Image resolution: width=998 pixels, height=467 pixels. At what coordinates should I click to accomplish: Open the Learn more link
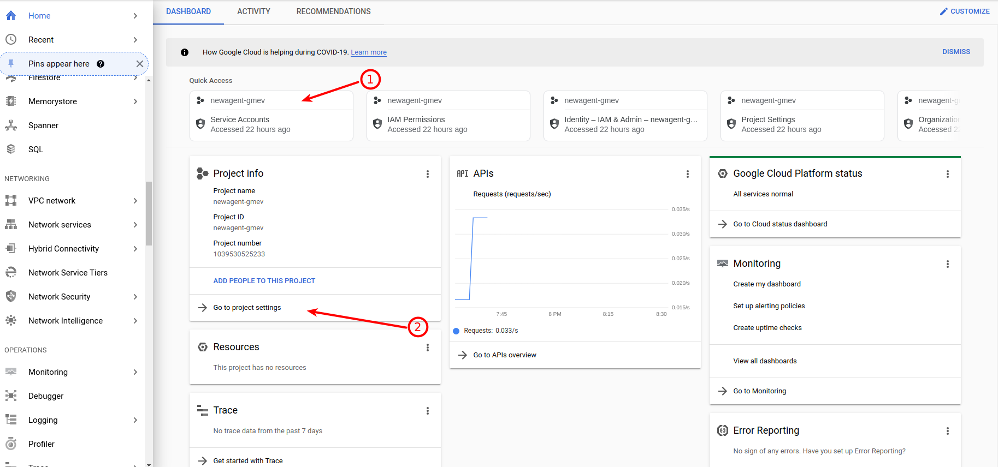[369, 52]
